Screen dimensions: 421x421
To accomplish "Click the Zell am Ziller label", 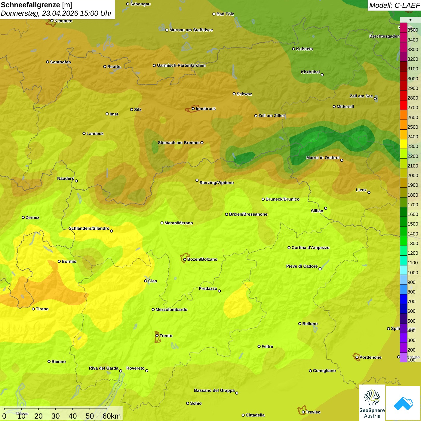I will [x=271, y=115].
